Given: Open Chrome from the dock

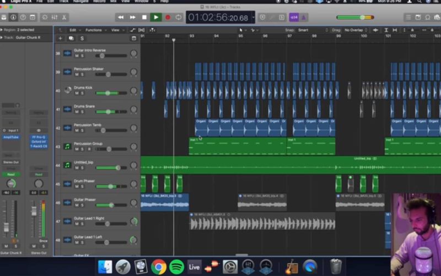Looking at the screenshot, I should click(159, 267).
